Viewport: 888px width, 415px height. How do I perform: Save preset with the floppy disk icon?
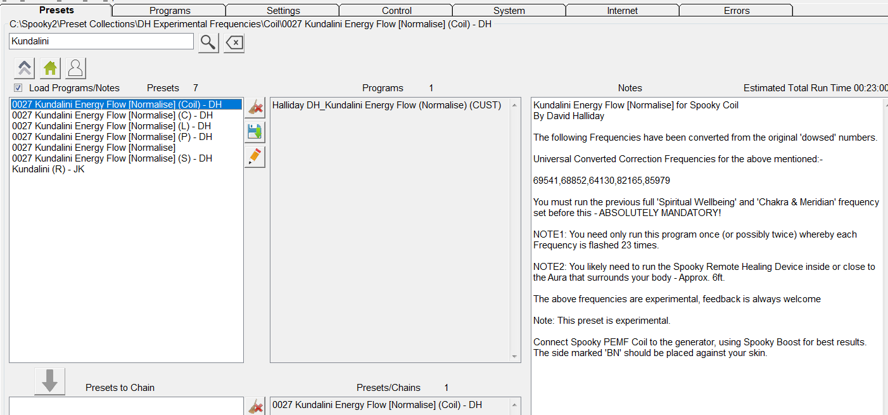255,132
